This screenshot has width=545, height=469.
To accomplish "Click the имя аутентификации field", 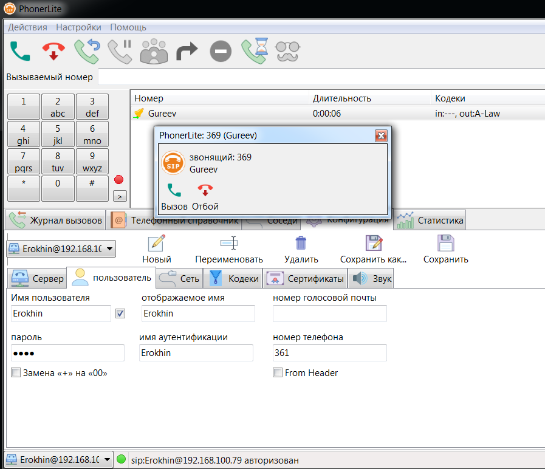I will coord(196,353).
